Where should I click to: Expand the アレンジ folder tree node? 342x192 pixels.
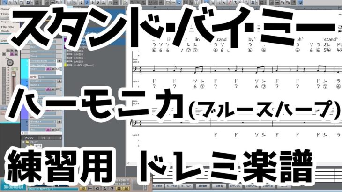[x=23, y=142]
